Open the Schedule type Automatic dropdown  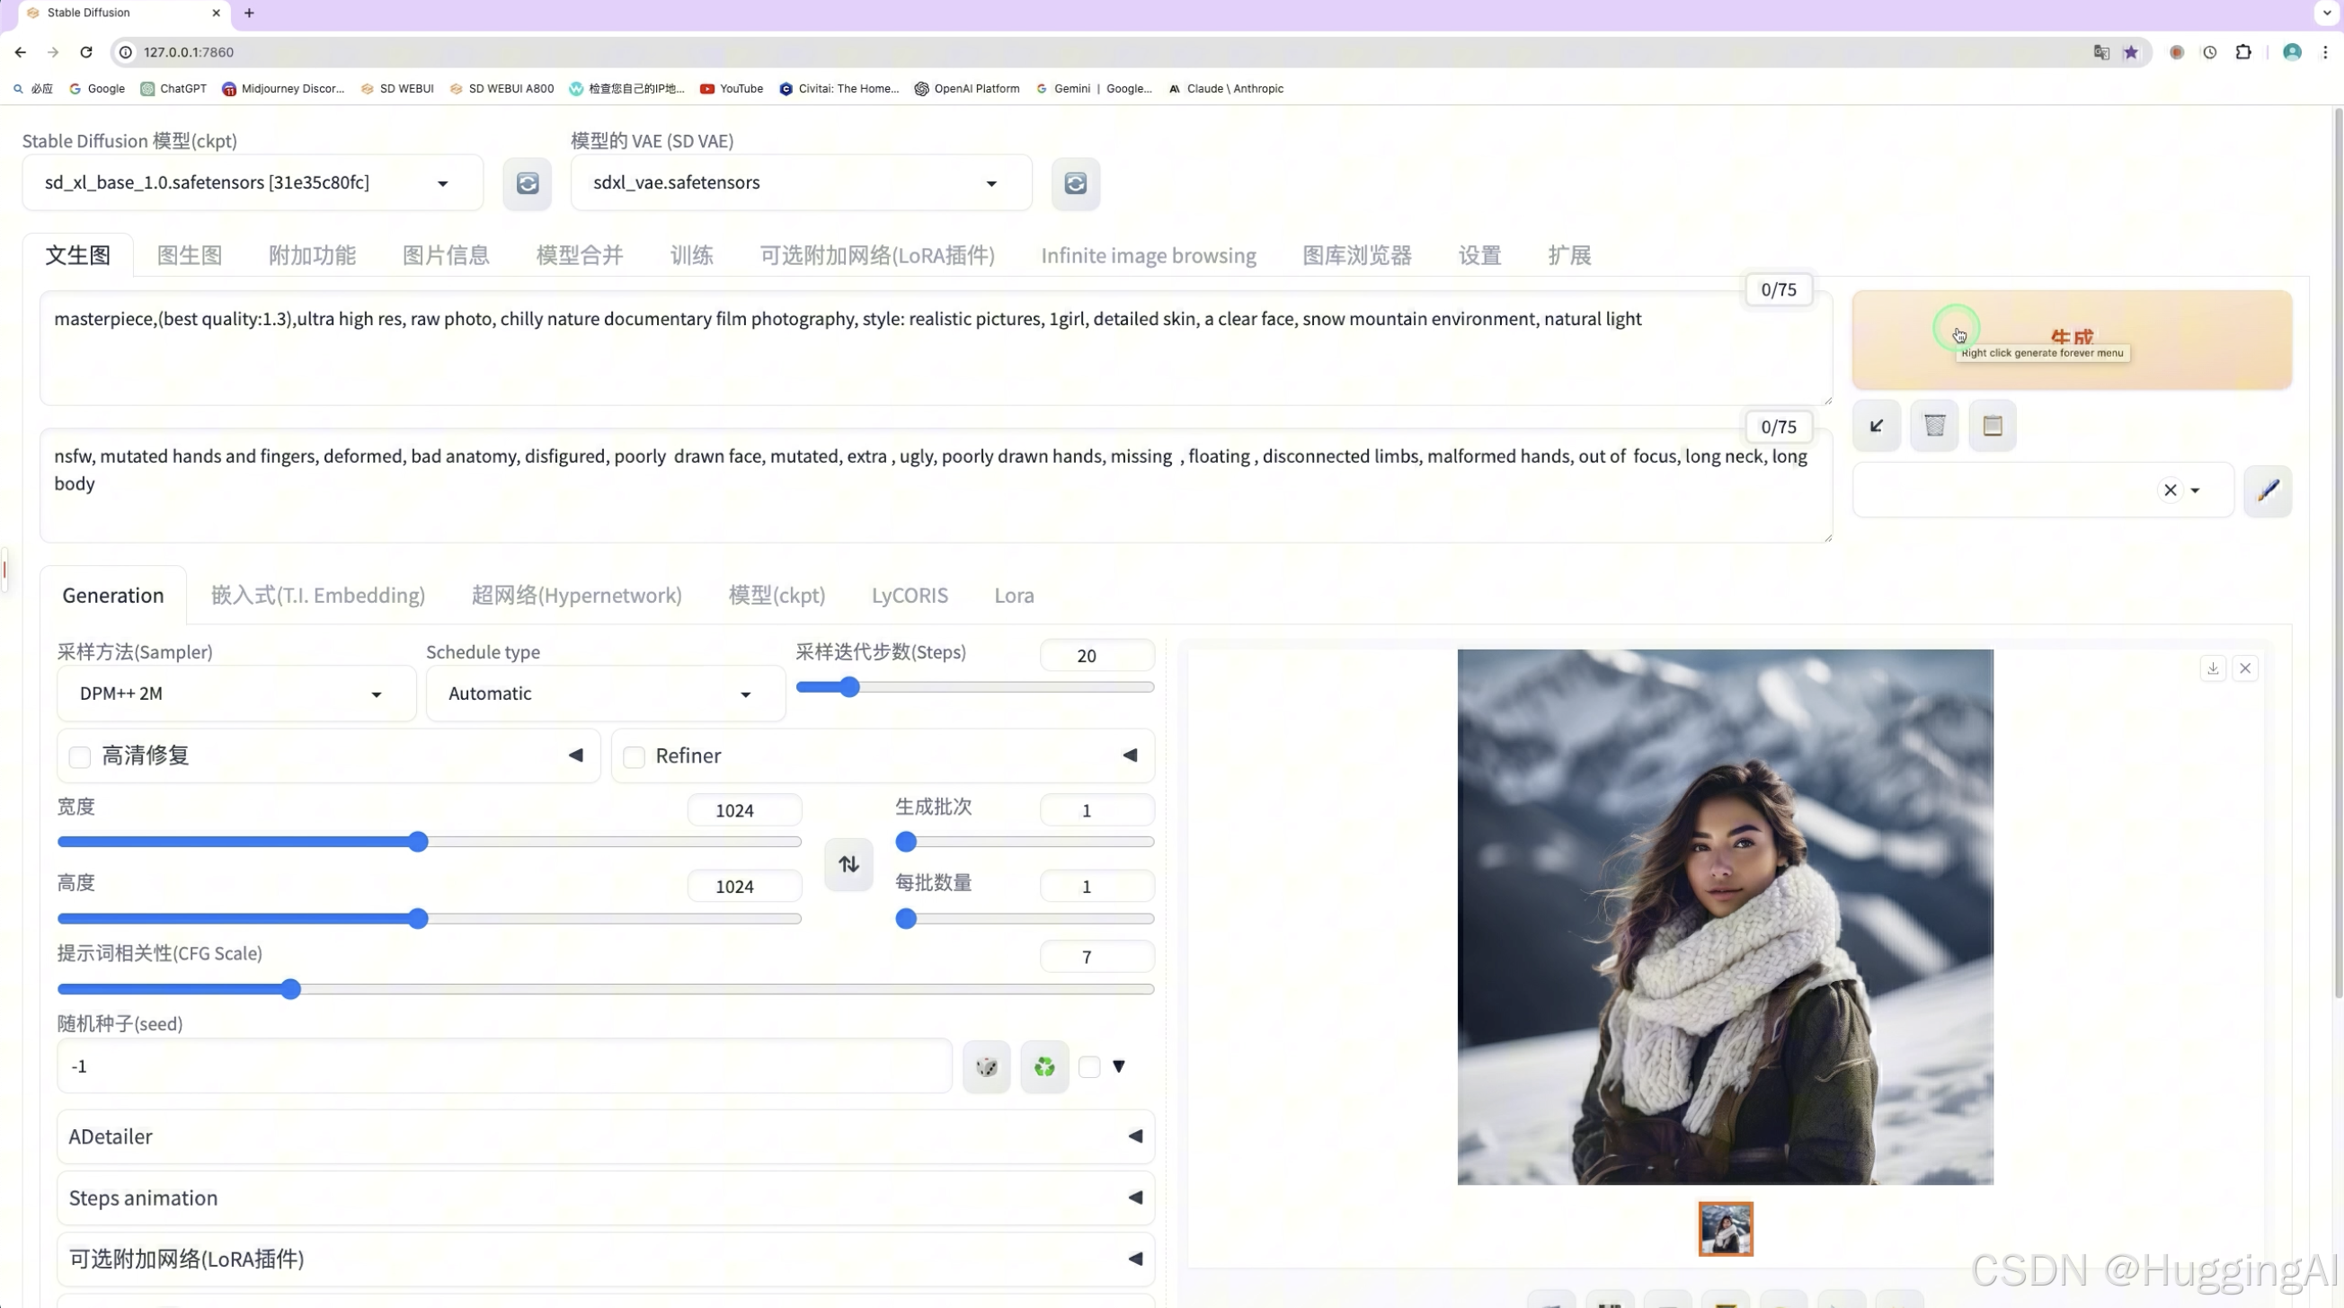(606, 694)
